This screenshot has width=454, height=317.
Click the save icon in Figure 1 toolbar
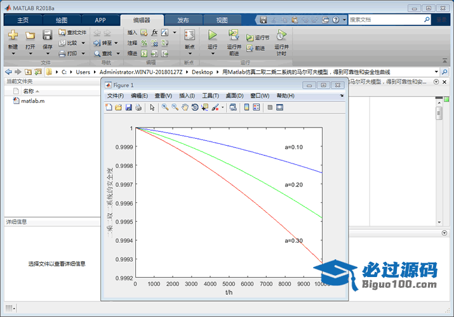click(128, 108)
